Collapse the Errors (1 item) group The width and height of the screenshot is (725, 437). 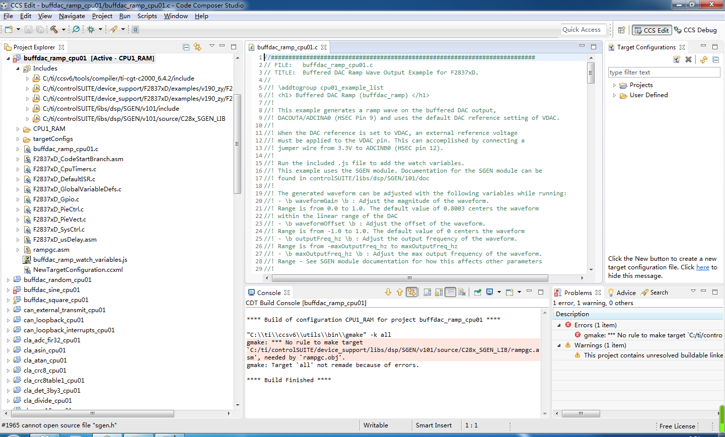[559, 325]
